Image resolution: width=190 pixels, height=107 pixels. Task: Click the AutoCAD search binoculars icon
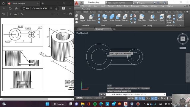point(134,3)
